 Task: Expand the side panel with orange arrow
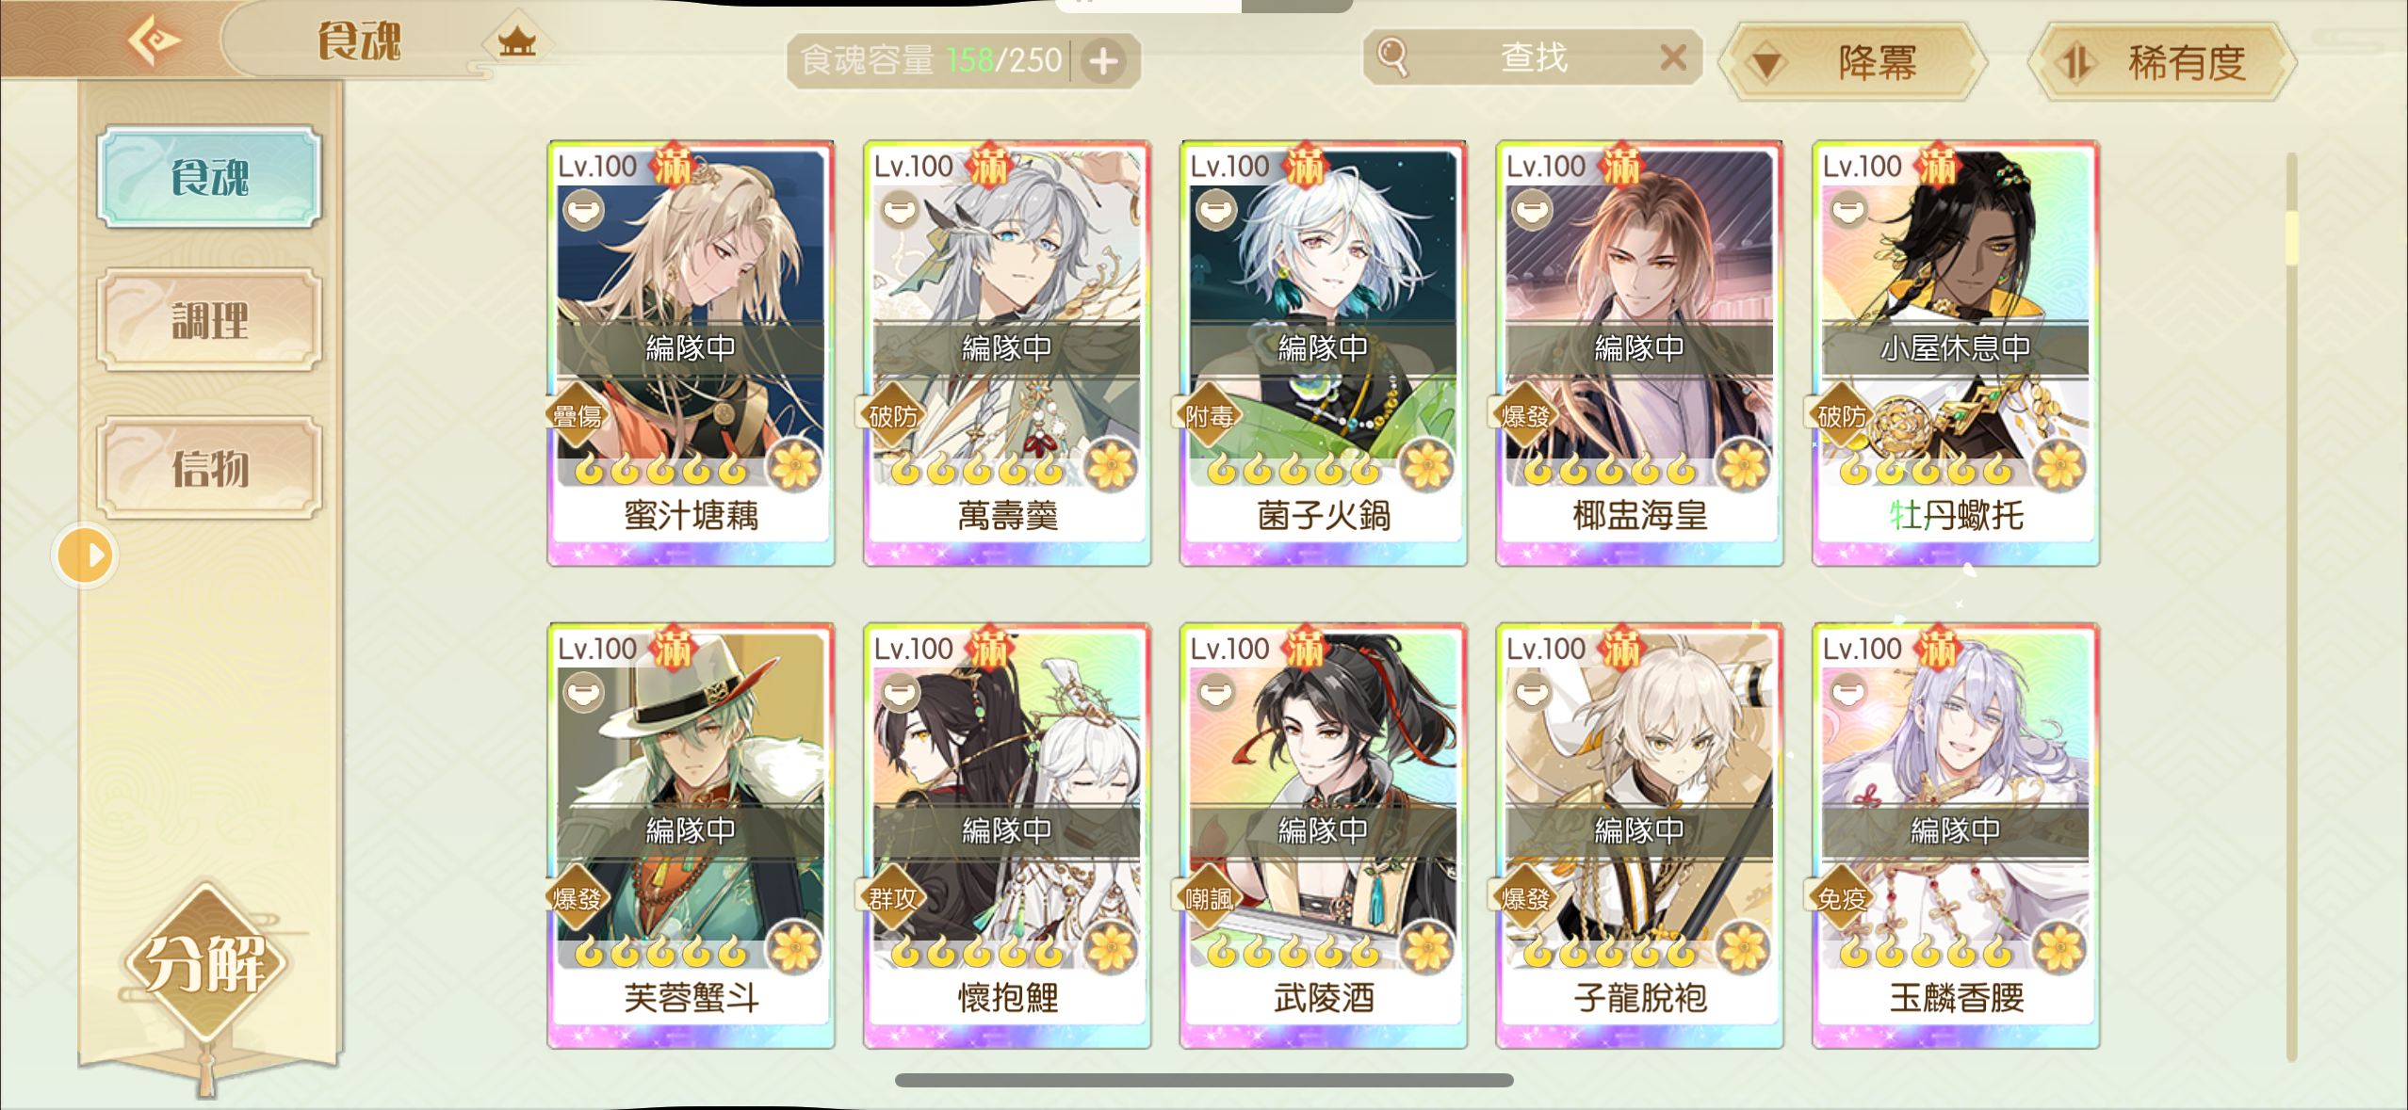point(86,555)
